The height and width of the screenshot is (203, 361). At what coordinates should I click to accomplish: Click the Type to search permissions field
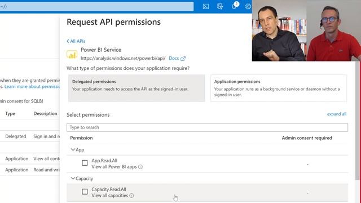point(207,127)
